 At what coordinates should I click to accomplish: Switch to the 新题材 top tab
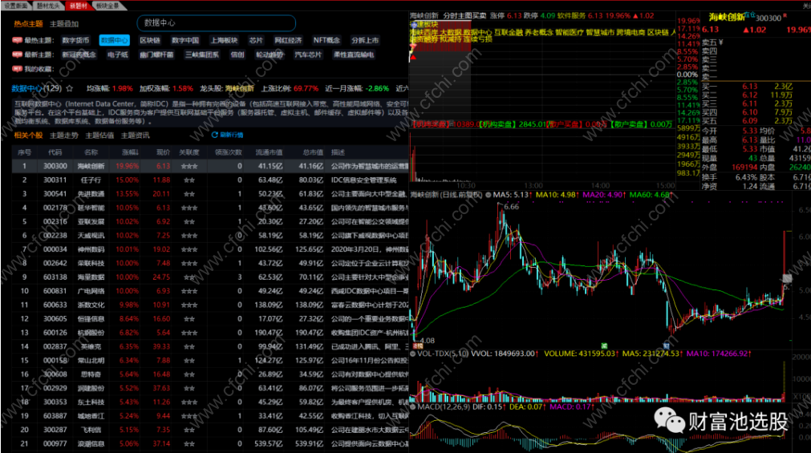pos(78,6)
